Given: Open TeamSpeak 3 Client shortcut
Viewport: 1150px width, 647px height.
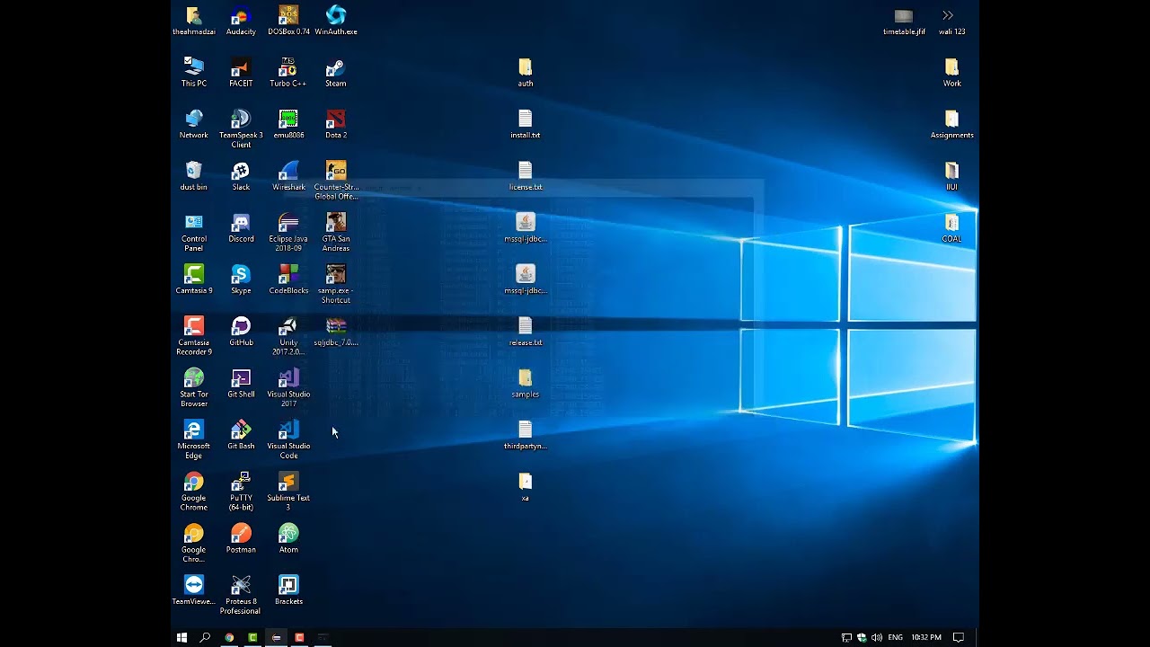Looking at the screenshot, I should [x=241, y=129].
